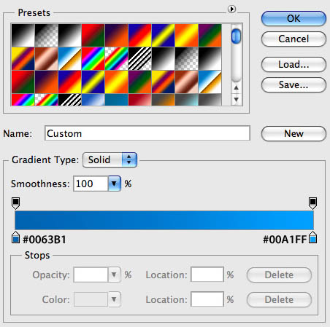Open the Presets panel flyout menu
This screenshot has height=327, width=330.
[x=231, y=9]
